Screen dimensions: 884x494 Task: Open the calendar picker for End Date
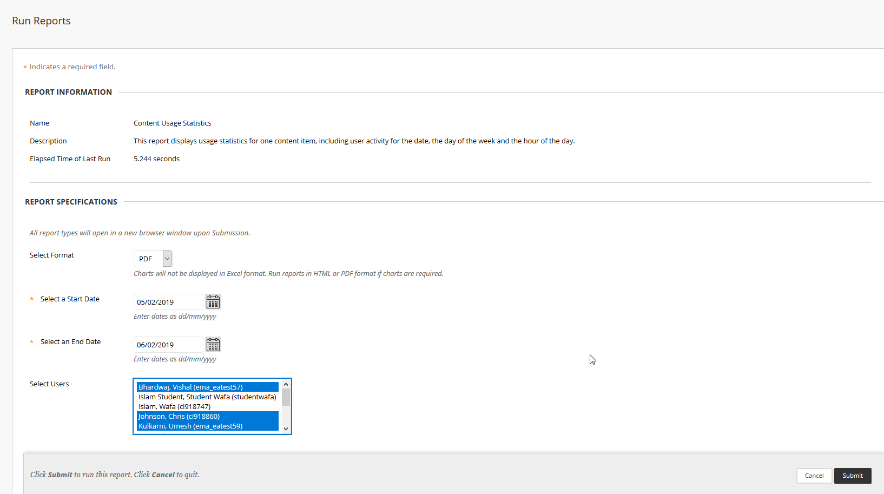[213, 345]
